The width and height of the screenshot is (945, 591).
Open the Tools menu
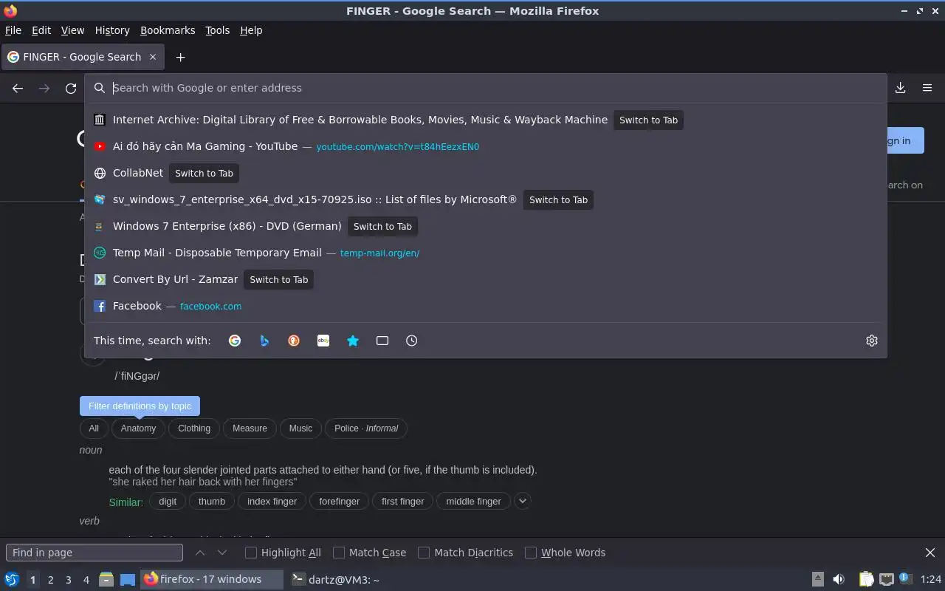point(218,30)
